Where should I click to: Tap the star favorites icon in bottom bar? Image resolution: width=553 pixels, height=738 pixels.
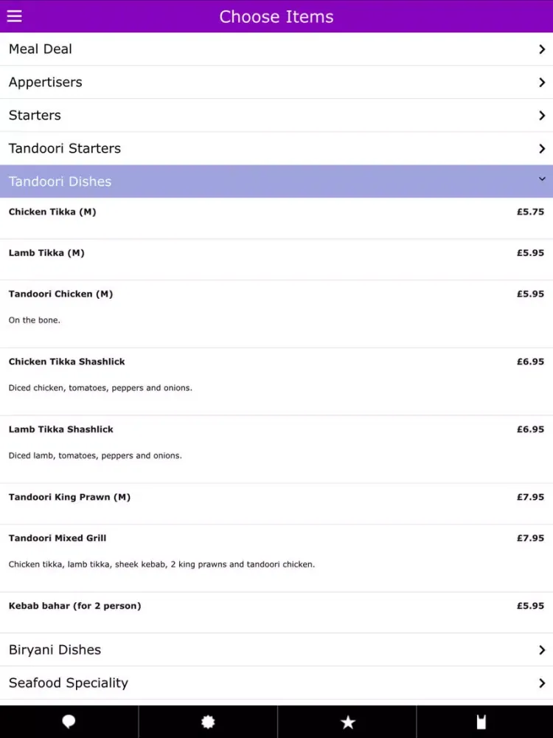tap(348, 722)
